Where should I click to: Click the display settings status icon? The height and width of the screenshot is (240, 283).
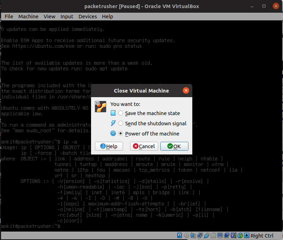(x=220, y=235)
